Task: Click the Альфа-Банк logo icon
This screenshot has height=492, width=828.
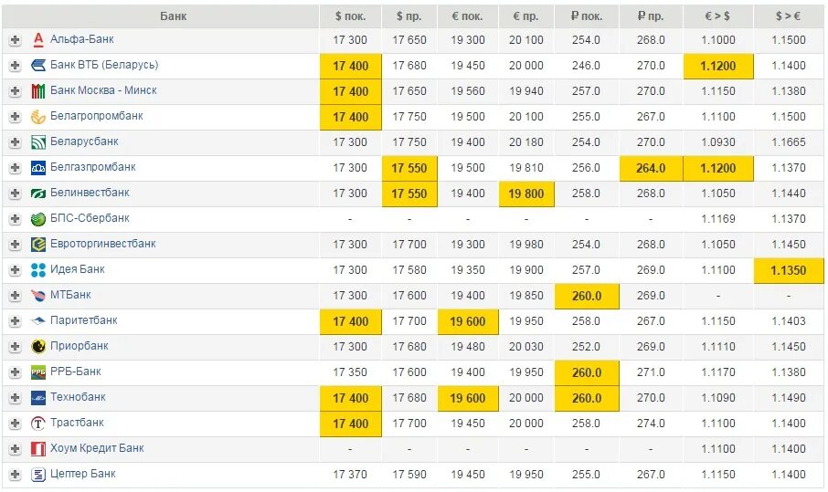Action: (38, 39)
